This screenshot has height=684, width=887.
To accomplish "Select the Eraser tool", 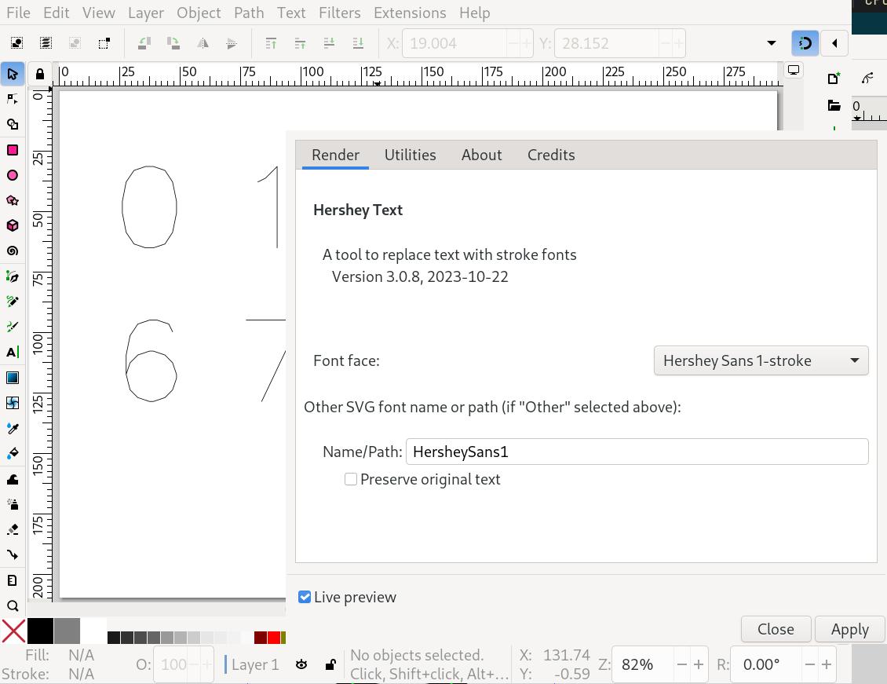I will (x=13, y=530).
